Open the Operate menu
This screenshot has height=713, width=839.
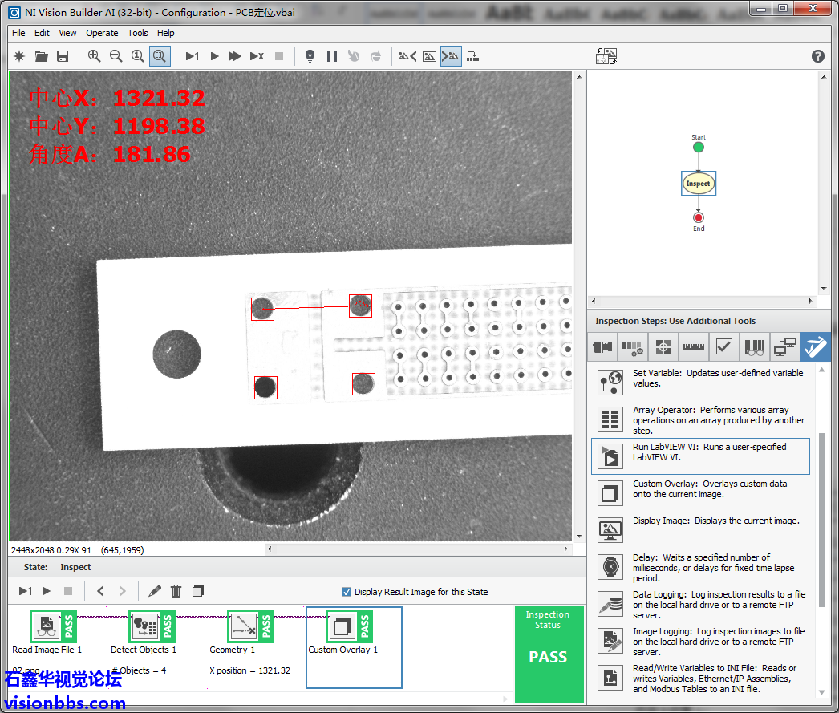tap(102, 33)
